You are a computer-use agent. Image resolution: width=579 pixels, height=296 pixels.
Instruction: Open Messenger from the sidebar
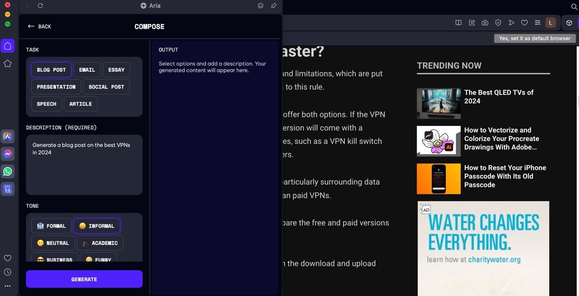[8, 154]
